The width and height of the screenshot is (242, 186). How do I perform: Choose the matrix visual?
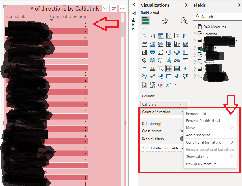(x=177, y=69)
